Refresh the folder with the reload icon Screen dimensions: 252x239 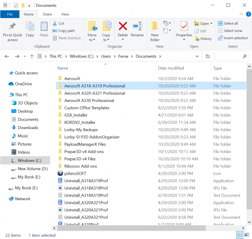click(208, 56)
